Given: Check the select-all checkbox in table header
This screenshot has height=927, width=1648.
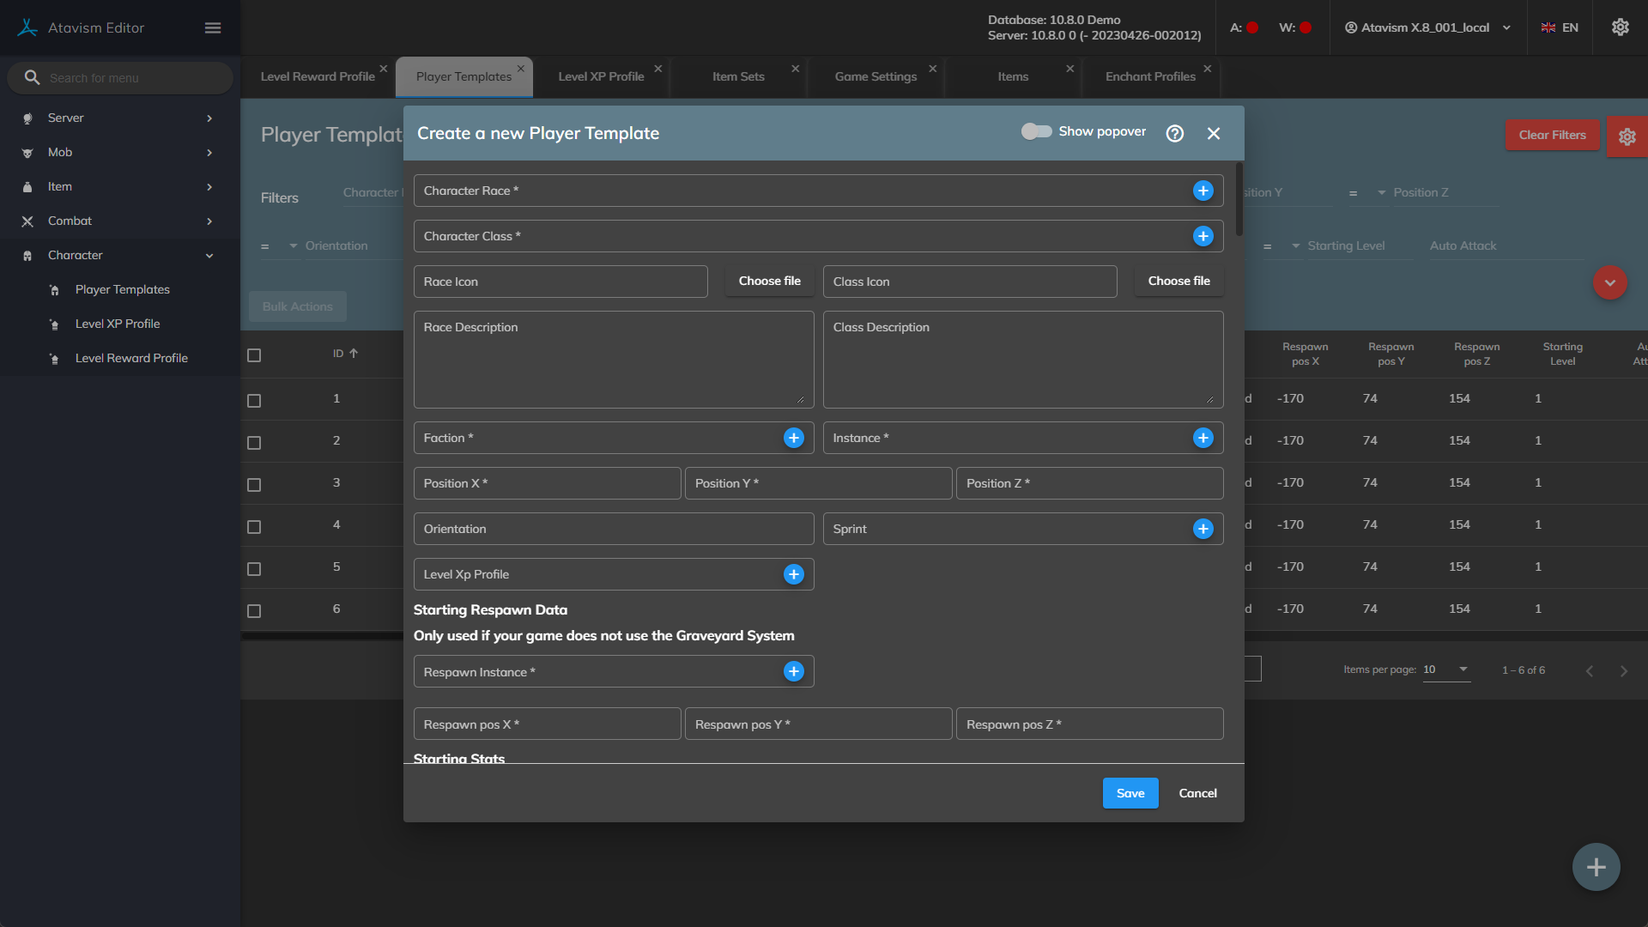Looking at the screenshot, I should tap(254, 355).
